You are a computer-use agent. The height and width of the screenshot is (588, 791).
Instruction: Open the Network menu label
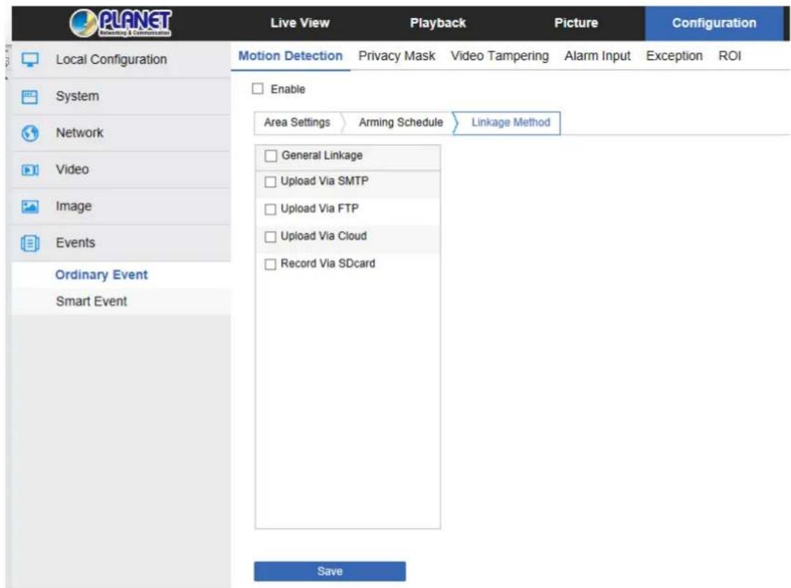pyautogui.click(x=80, y=133)
